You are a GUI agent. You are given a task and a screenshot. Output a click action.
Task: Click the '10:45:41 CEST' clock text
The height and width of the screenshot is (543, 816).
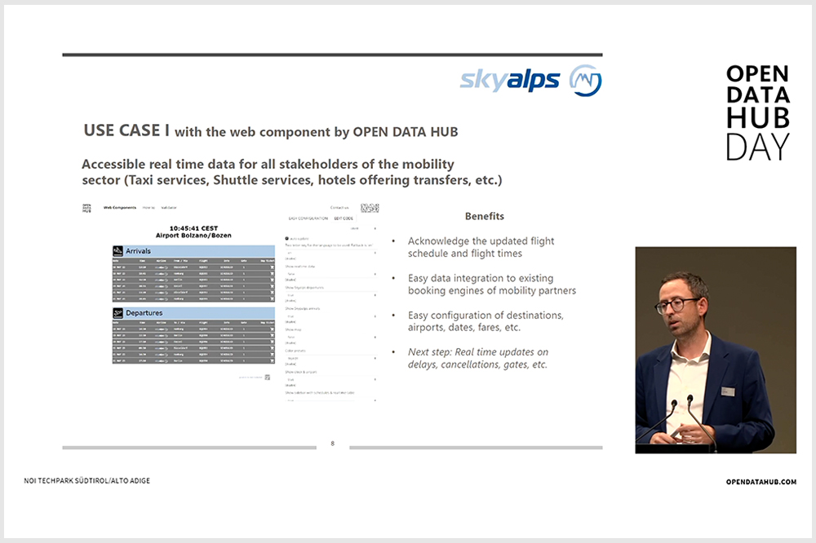click(193, 228)
